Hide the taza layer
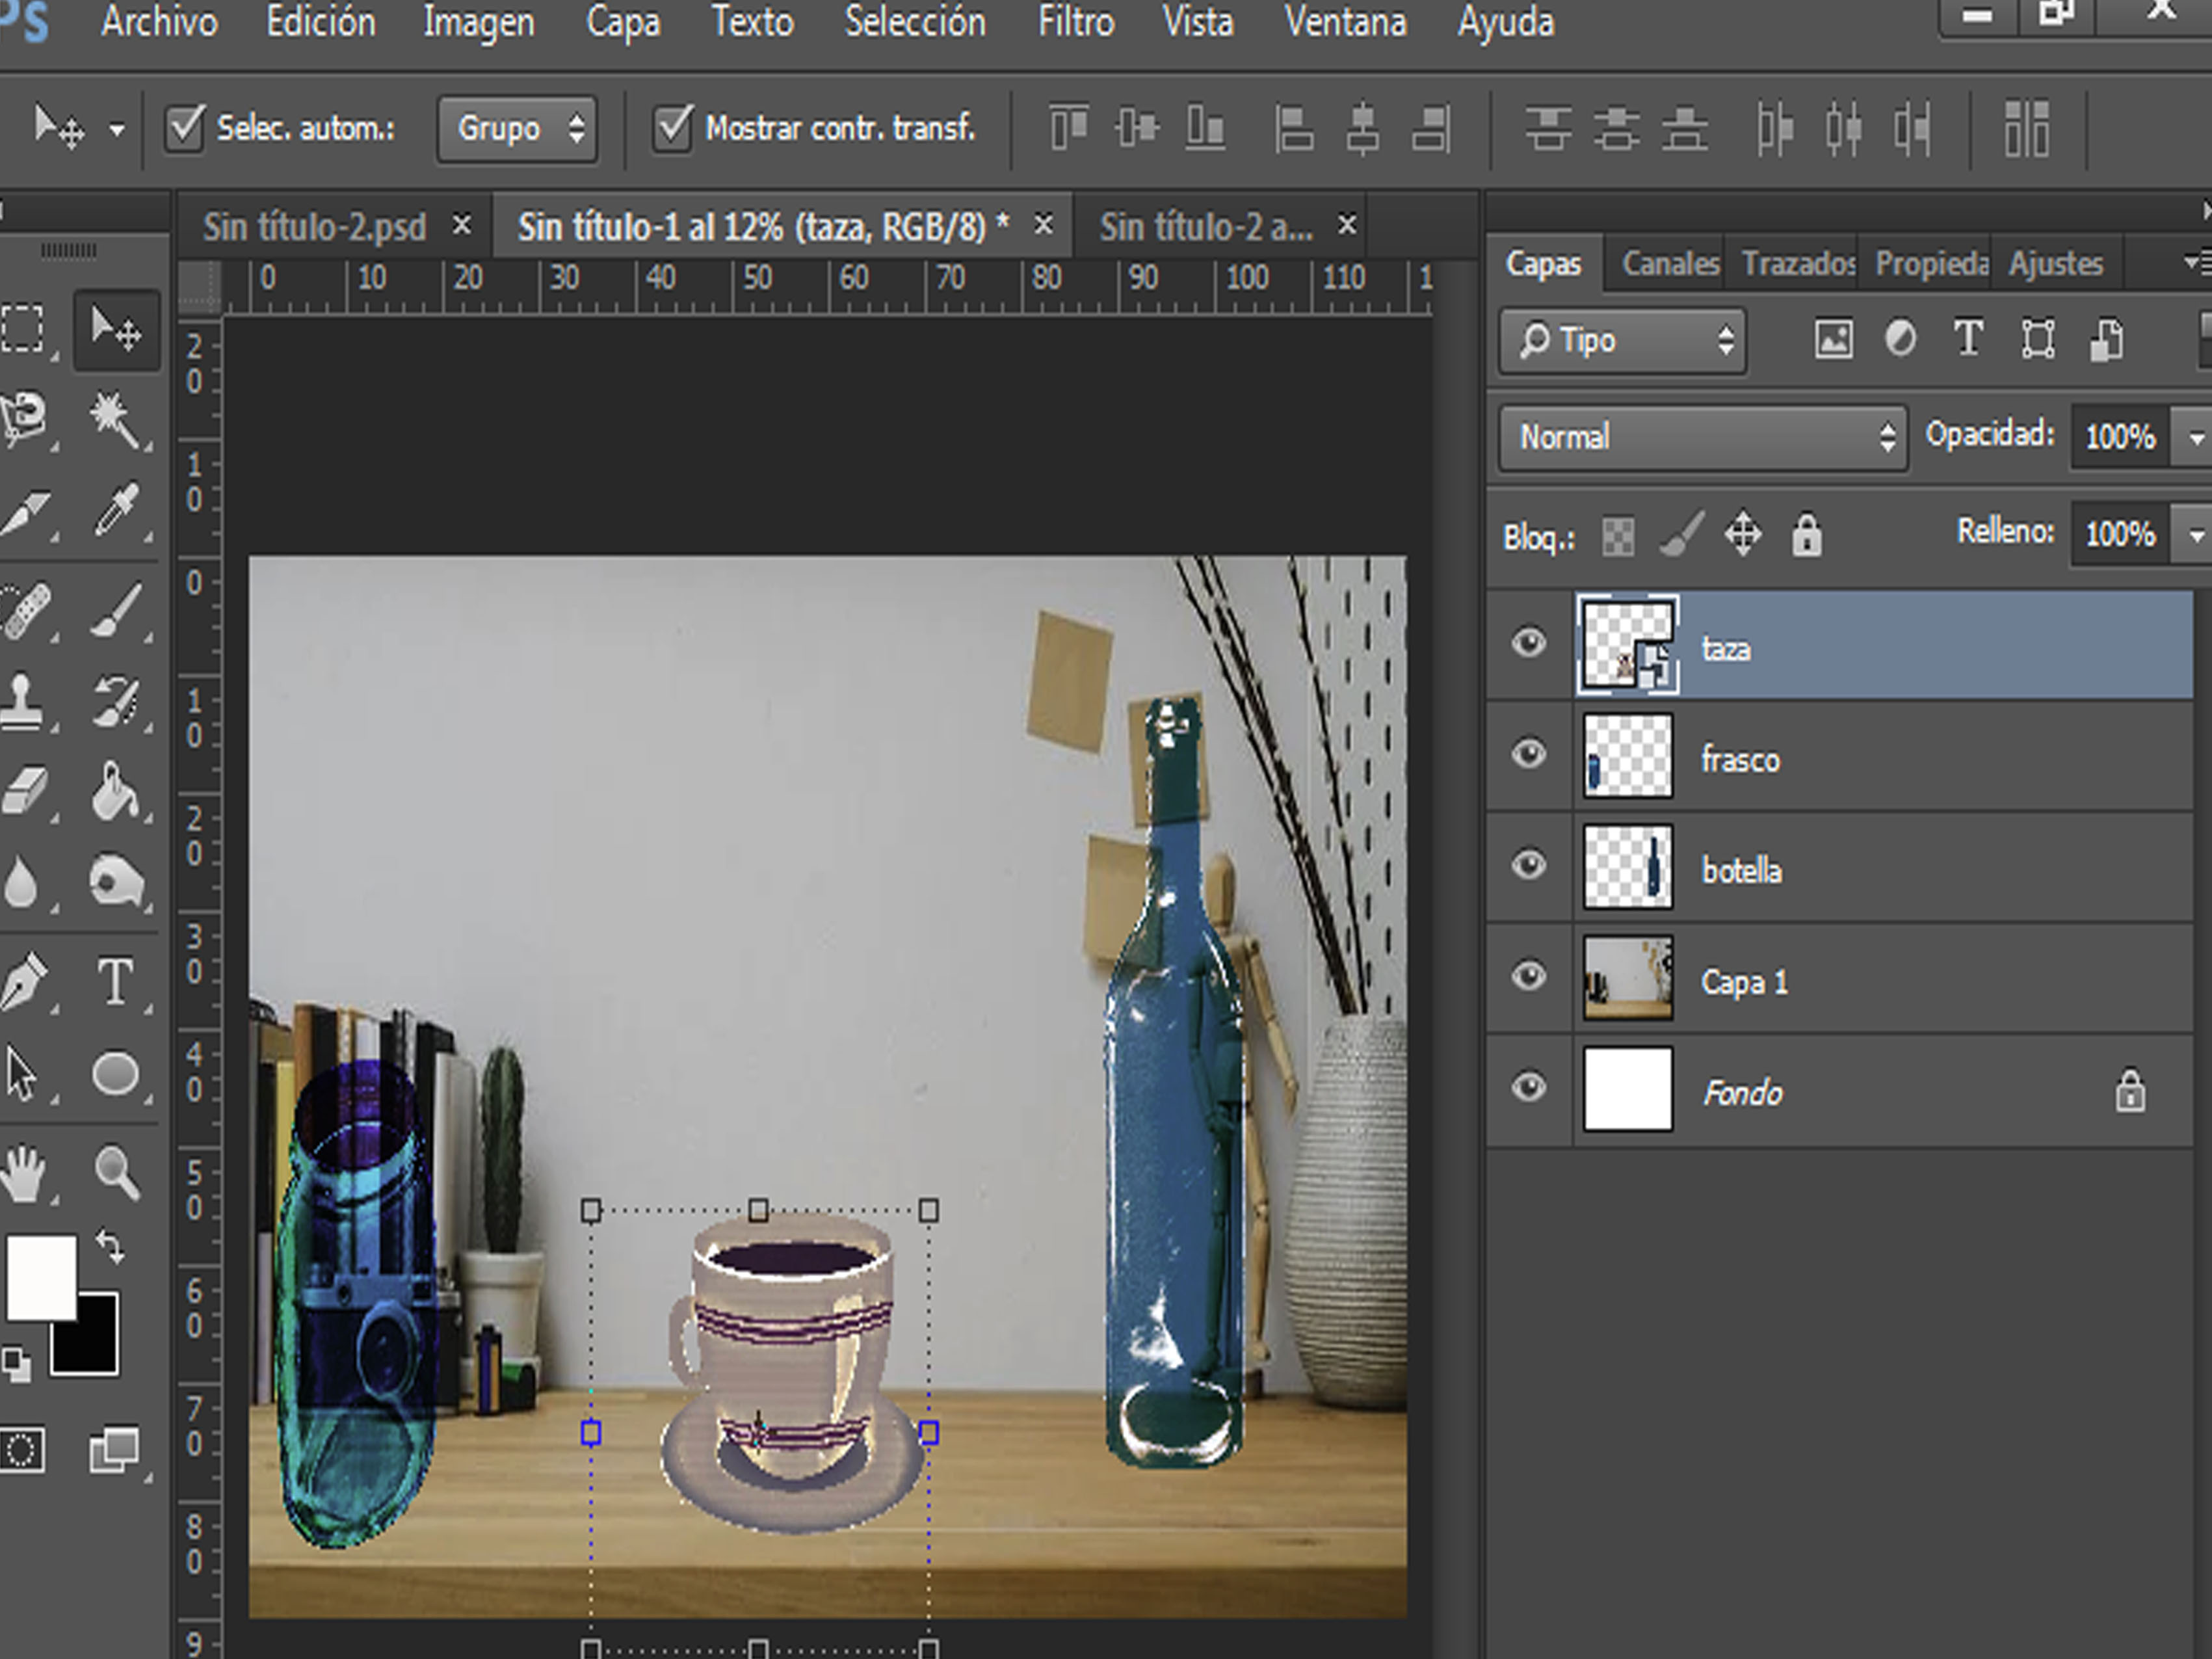This screenshot has width=2212, height=1659. tap(1528, 642)
